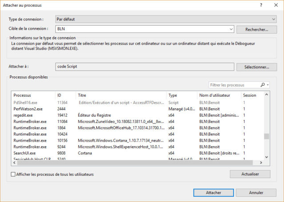
Task: Click the Rechercher... button
Action: [256, 30]
